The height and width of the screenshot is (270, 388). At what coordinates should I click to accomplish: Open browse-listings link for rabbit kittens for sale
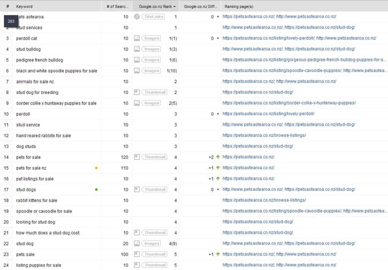pos(264,200)
